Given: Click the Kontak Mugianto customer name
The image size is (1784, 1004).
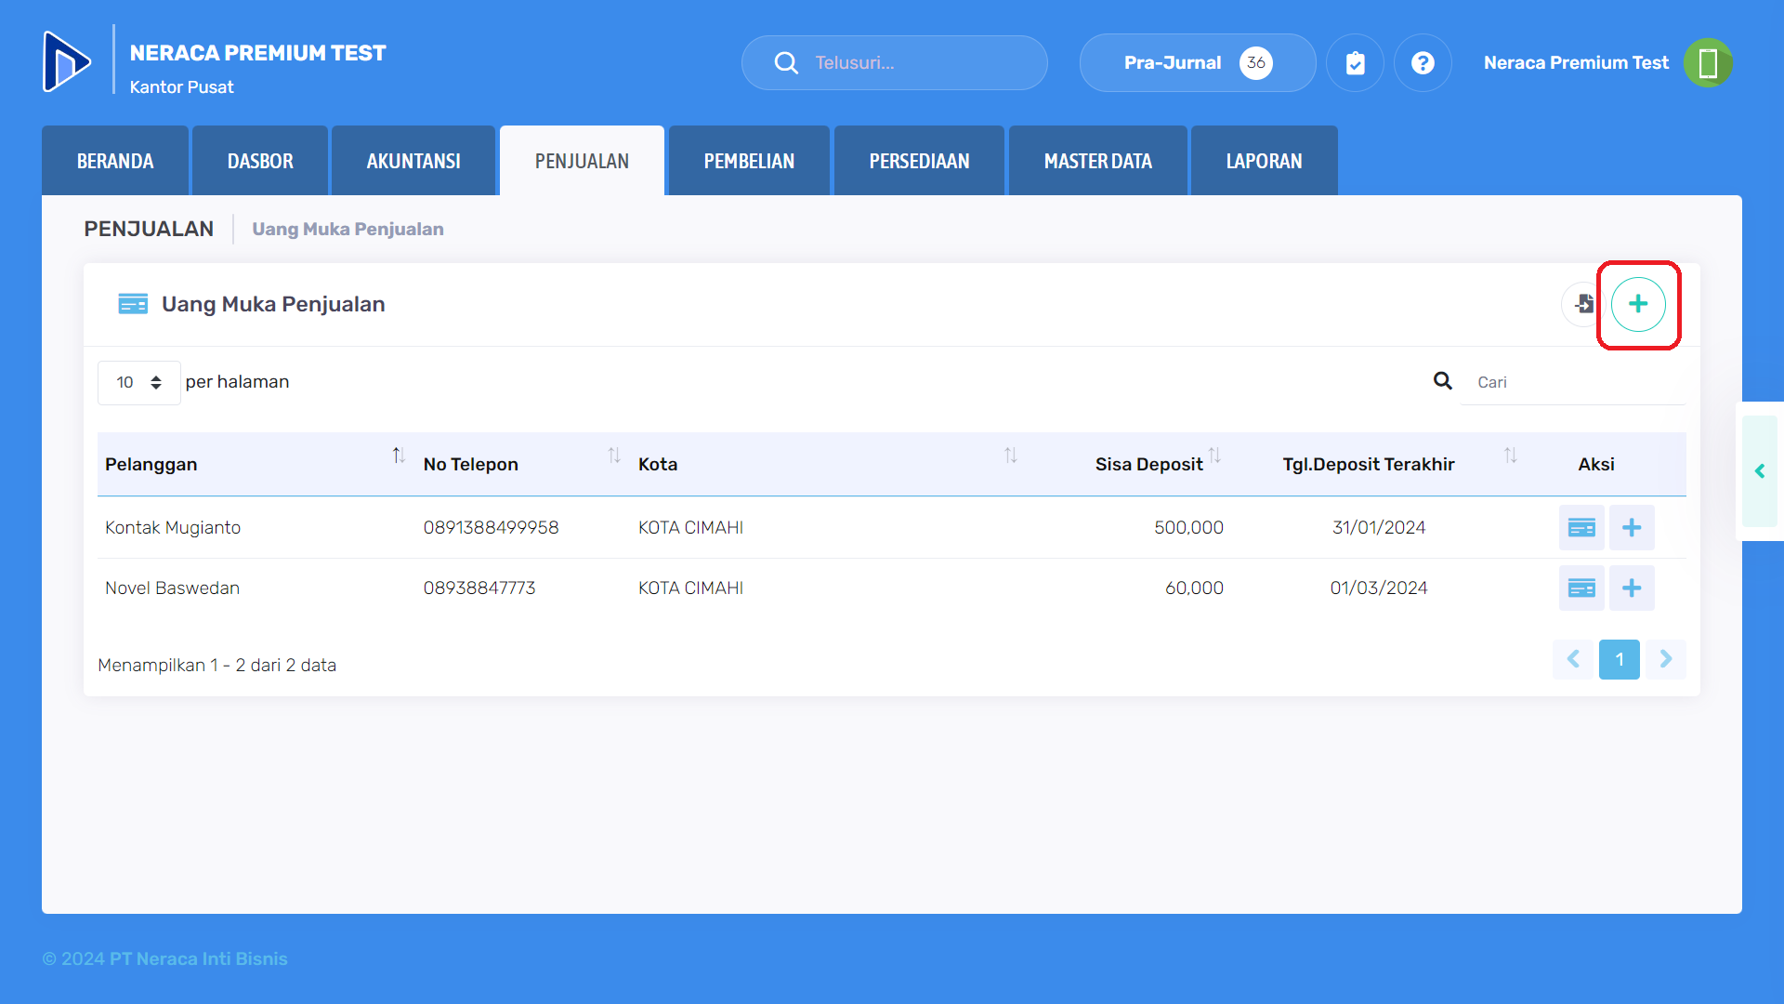Looking at the screenshot, I should [173, 527].
